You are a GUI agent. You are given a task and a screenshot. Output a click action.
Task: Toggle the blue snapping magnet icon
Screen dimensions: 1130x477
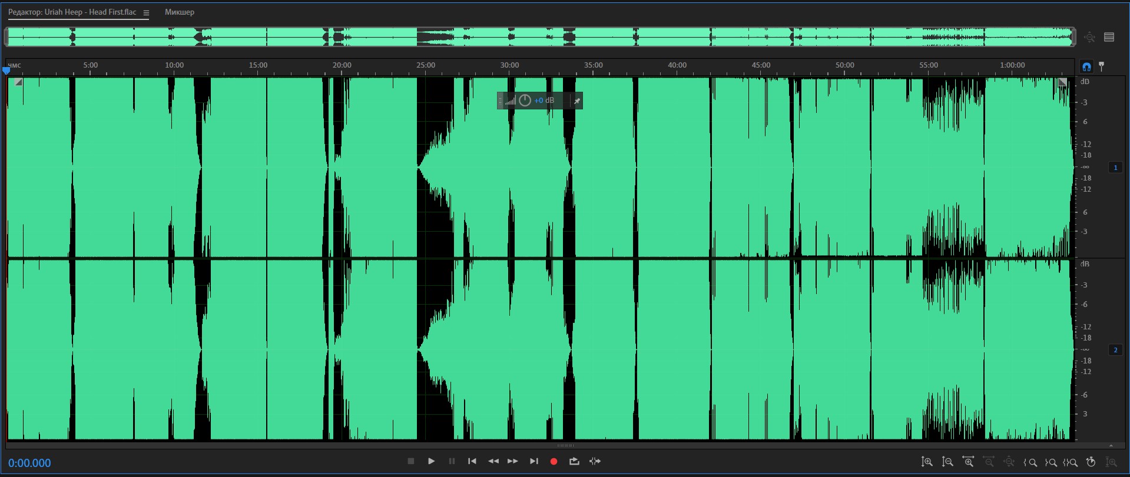point(1086,66)
